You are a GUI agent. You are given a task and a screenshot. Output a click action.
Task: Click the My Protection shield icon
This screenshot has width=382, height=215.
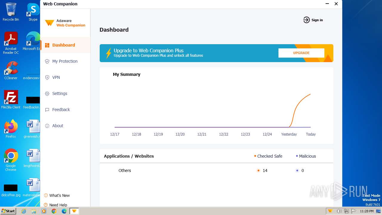pos(47,61)
